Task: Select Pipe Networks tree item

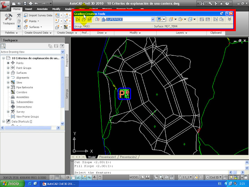Action: [25, 88]
